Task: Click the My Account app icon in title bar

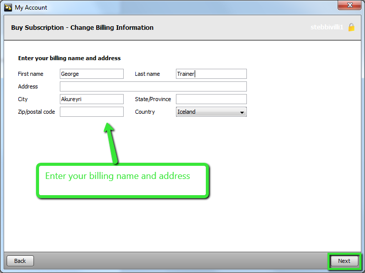Action: (8, 8)
